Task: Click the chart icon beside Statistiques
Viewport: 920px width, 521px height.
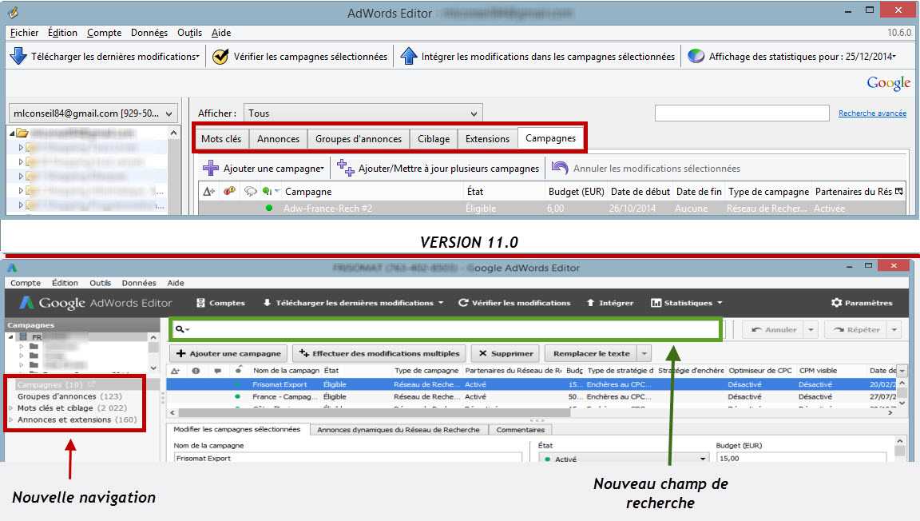Action: point(656,303)
